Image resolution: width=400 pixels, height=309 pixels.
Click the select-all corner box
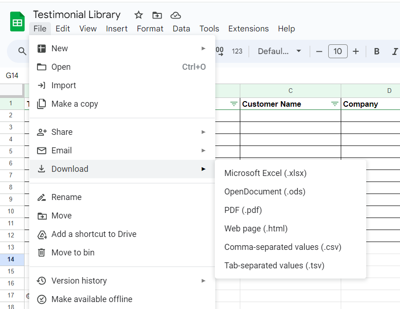point(12,91)
